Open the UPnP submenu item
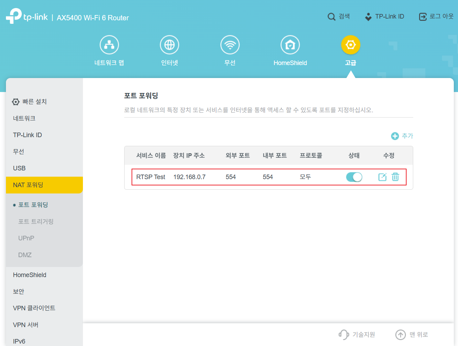 26,238
